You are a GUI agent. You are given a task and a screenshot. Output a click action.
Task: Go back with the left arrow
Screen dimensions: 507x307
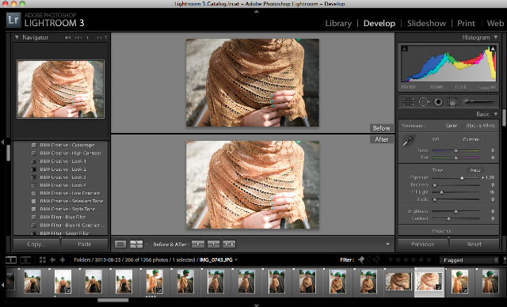53,260
